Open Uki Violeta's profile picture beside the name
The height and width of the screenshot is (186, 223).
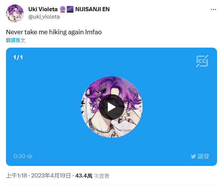coord(15,13)
